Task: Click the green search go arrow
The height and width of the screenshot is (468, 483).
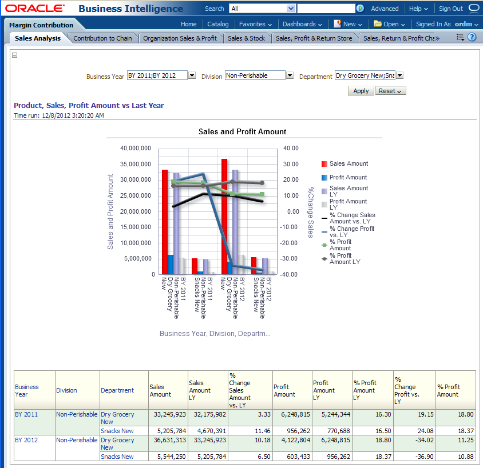Action: click(360, 9)
